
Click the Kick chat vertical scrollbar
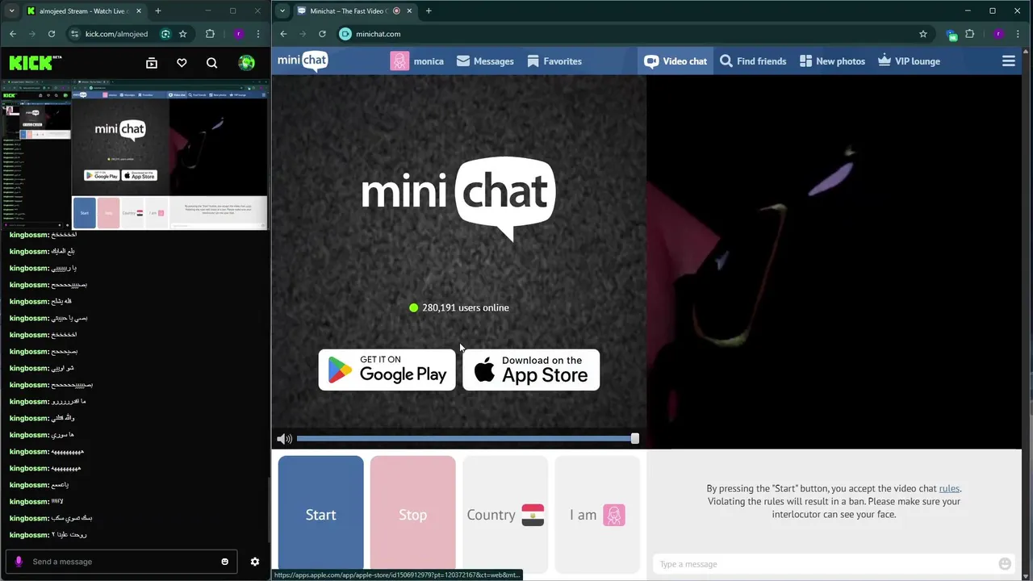269,510
